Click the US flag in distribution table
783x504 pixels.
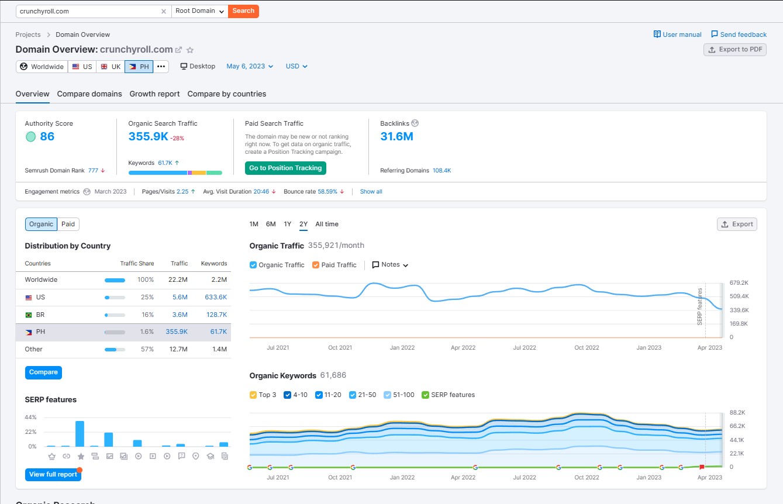29,298
